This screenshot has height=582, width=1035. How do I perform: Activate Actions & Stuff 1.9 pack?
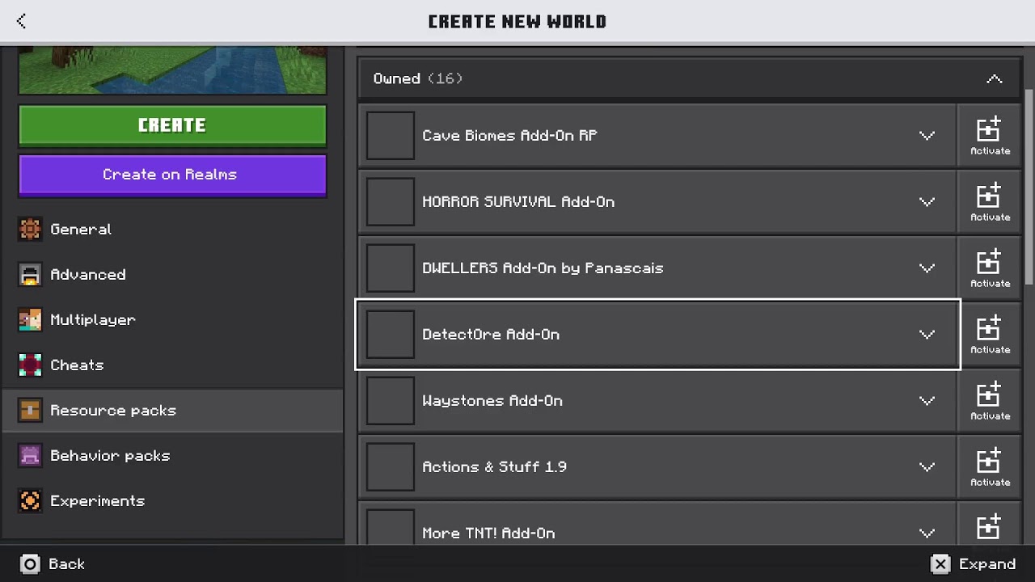(x=990, y=467)
